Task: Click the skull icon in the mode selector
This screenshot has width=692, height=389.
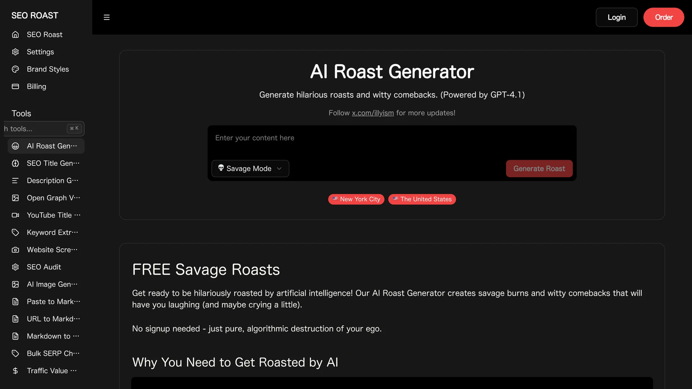Action: tap(221, 168)
